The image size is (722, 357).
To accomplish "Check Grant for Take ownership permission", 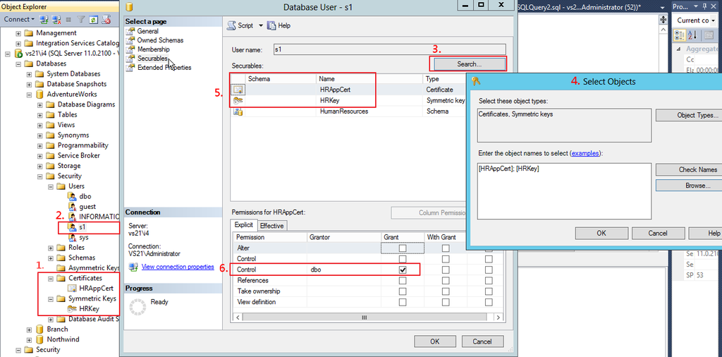I will coord(403,291).
